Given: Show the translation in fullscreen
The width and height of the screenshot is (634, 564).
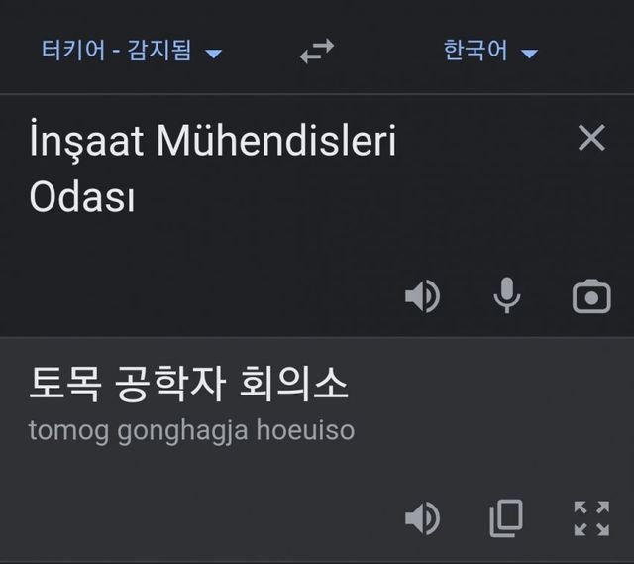Looking at the screenshot, I should [591, 517].
